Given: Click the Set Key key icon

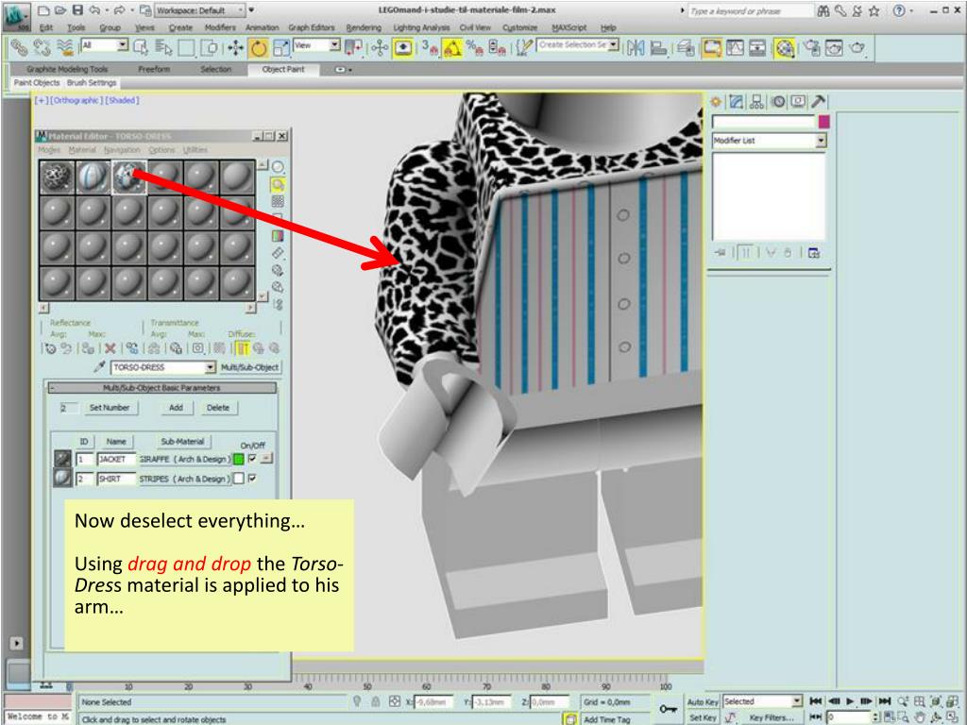Looking at the screenshot, I should [668, 709].
